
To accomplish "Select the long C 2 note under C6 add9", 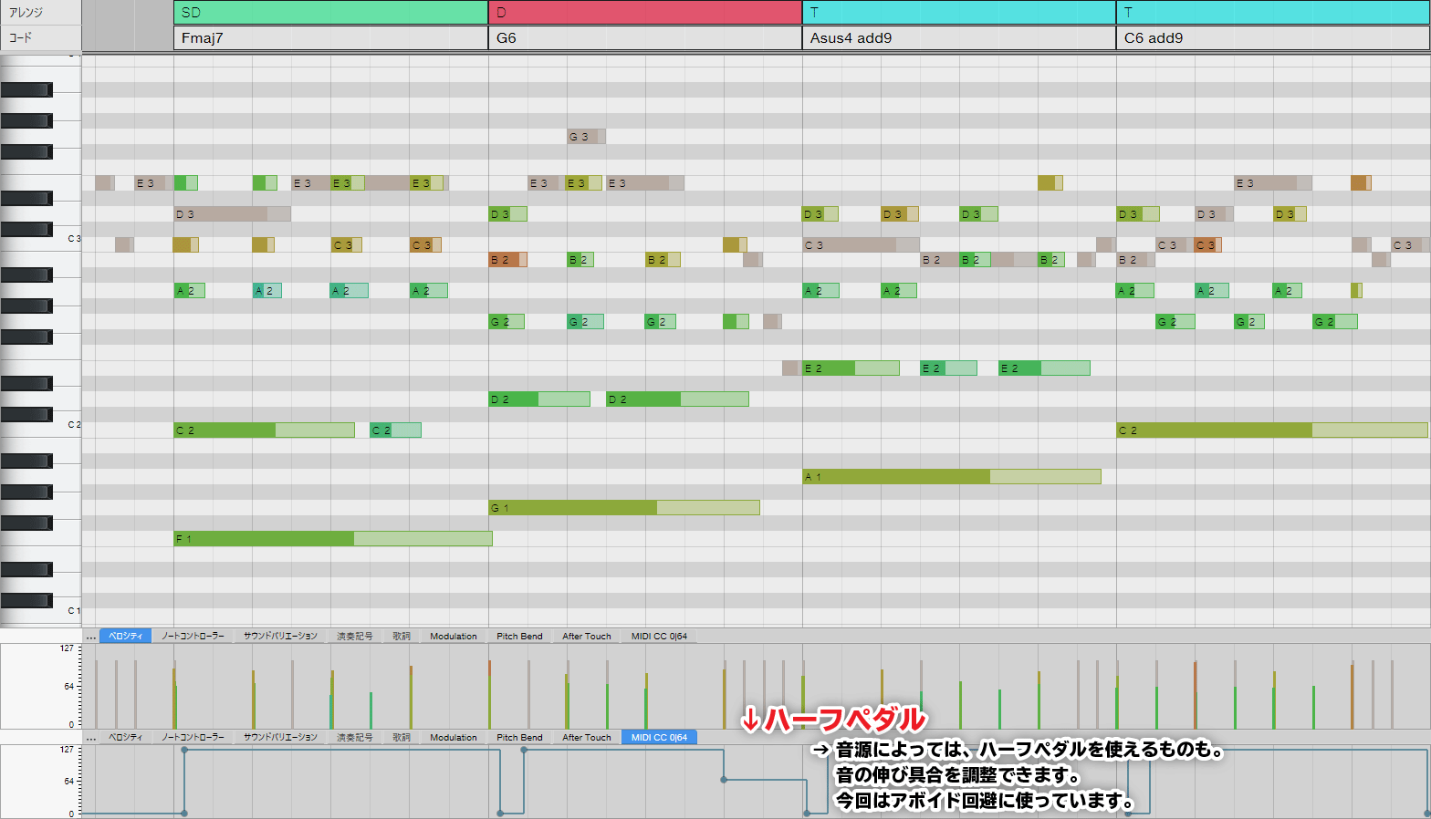I will click(x=1272, y=430).
